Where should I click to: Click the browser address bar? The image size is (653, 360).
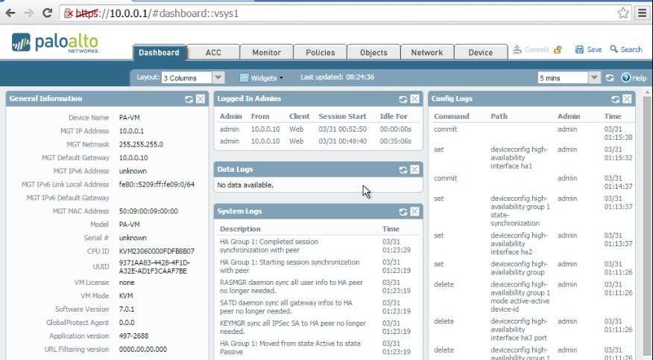(x=335, y=13)
